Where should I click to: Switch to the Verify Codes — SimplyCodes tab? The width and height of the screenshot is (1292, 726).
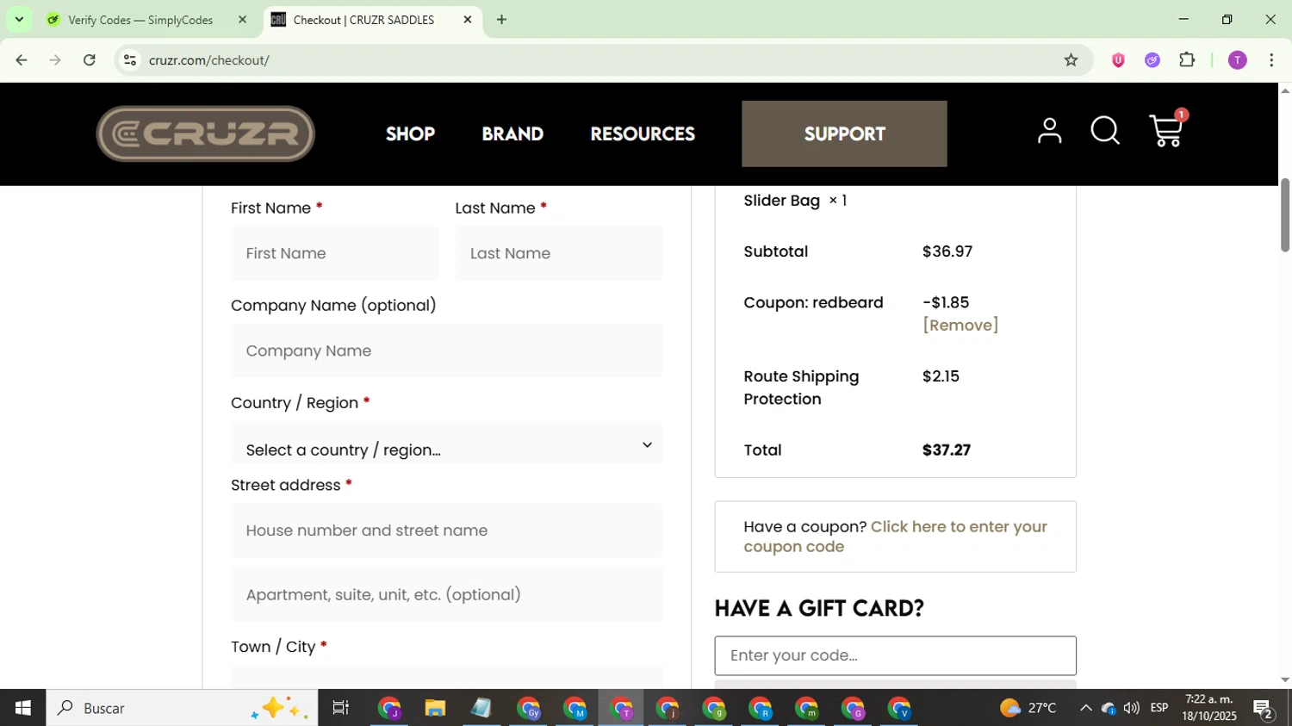[141, 20]
